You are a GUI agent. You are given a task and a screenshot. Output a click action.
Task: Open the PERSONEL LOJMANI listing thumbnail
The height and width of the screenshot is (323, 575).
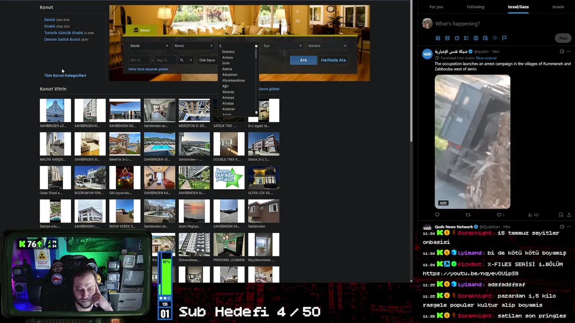pos(229,244)
